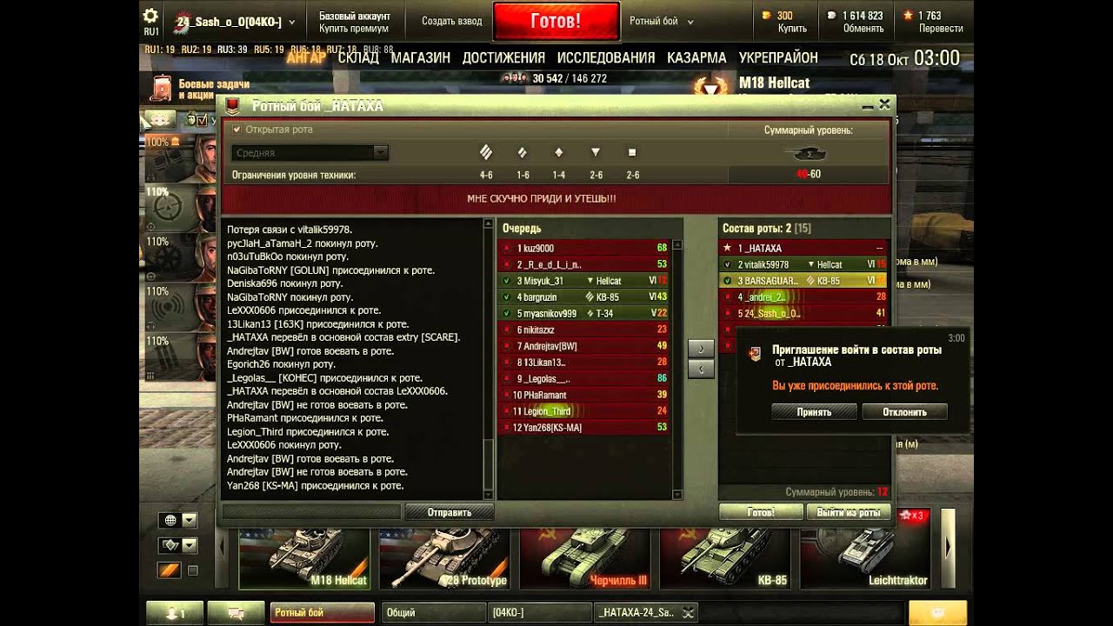
Task: Click Отклонить in invitation popup
Action: pos(905,412)
